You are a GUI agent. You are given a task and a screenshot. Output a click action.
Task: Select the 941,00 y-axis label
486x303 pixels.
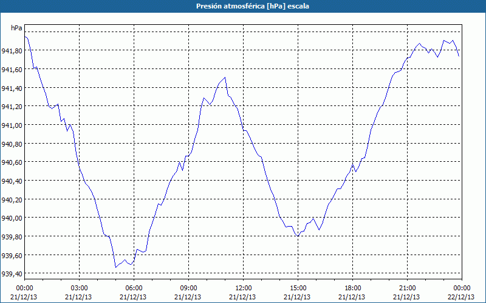coord(12,125)
